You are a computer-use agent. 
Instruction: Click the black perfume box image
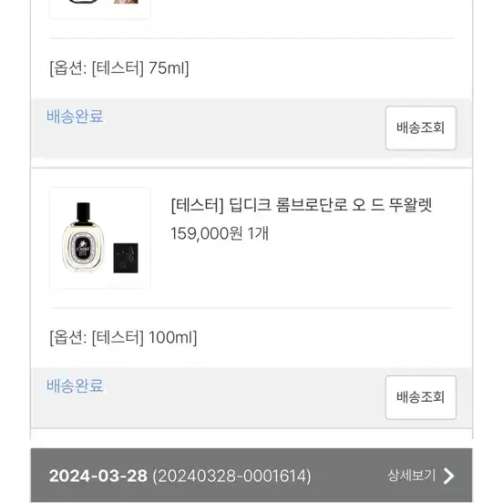[126, 258]
